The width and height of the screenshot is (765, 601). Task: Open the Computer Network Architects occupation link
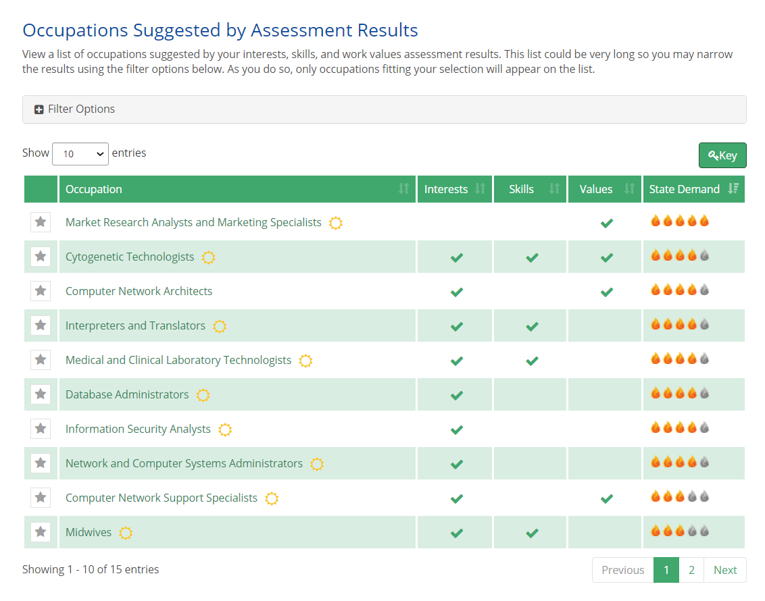pyautogui.click(x=139, y=290)
